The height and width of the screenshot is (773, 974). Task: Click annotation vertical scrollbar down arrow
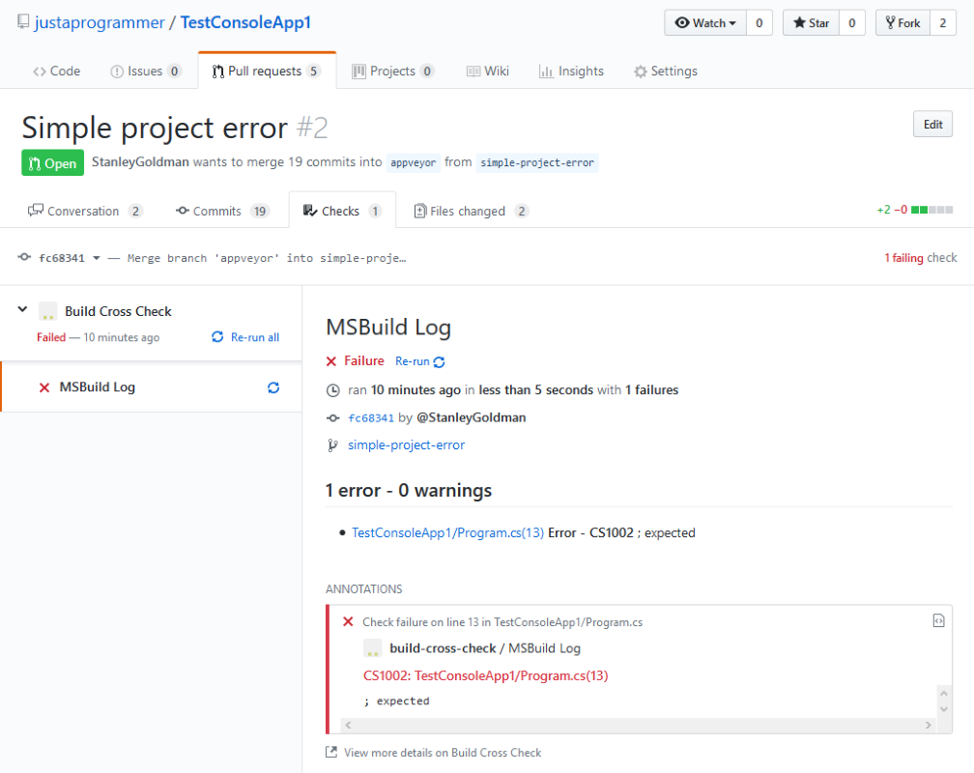[x=944, y=709]
